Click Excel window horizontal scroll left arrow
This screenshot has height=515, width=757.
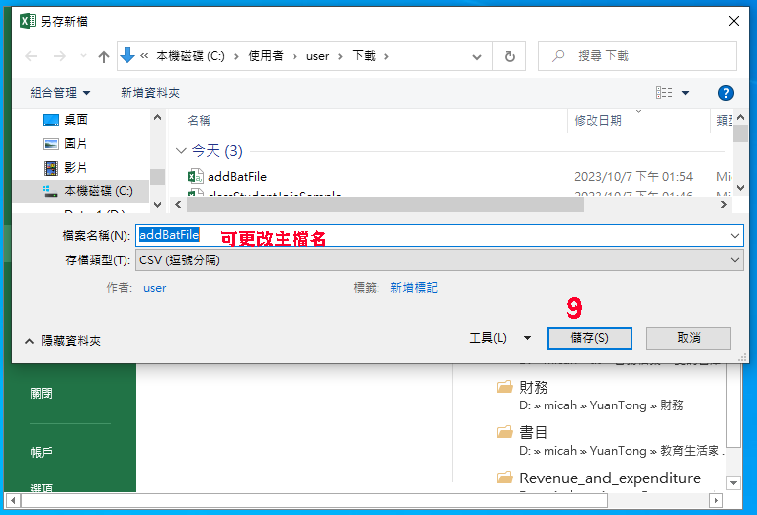13,501
